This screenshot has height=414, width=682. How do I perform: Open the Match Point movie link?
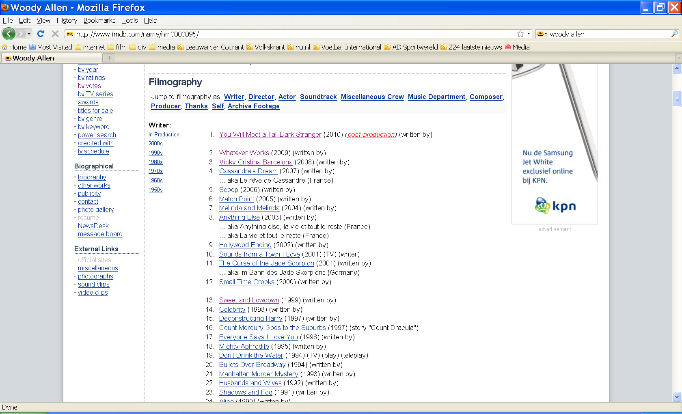tap(236, 199)
